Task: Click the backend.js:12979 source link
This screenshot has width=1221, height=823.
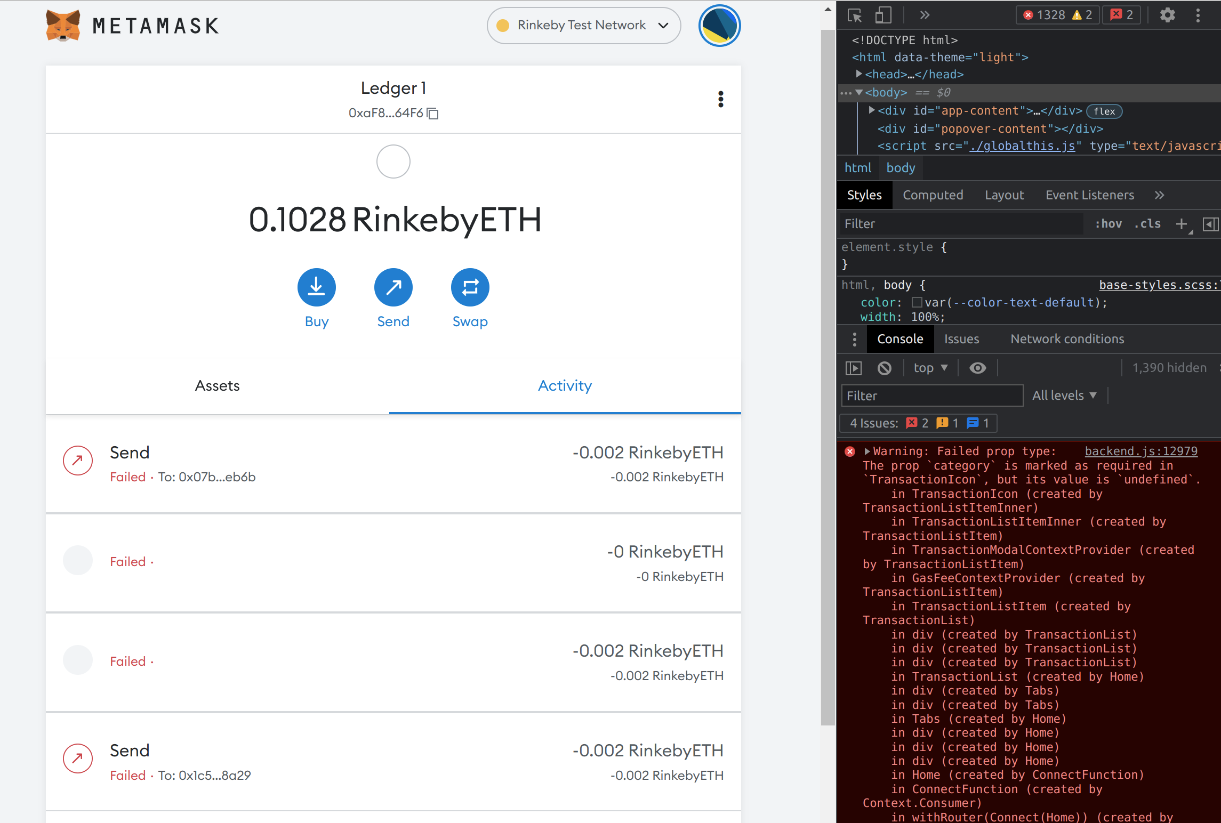Action: point(1140,451)
